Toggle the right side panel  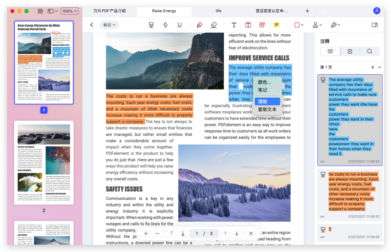tap(375, 25)
